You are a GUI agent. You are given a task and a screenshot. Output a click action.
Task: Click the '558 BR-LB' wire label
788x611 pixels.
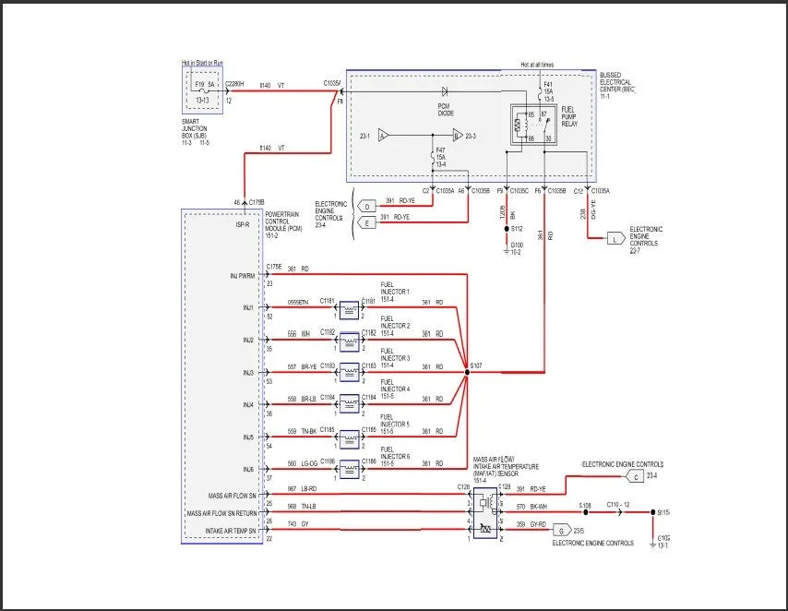coord(302,399)
